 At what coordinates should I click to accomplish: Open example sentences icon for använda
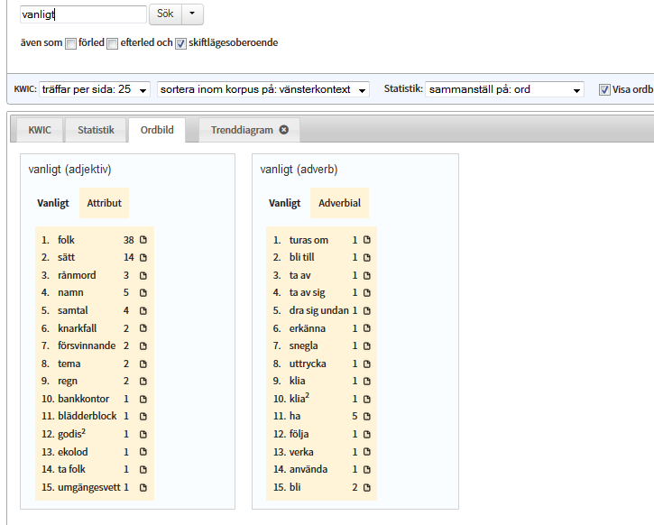367,470
